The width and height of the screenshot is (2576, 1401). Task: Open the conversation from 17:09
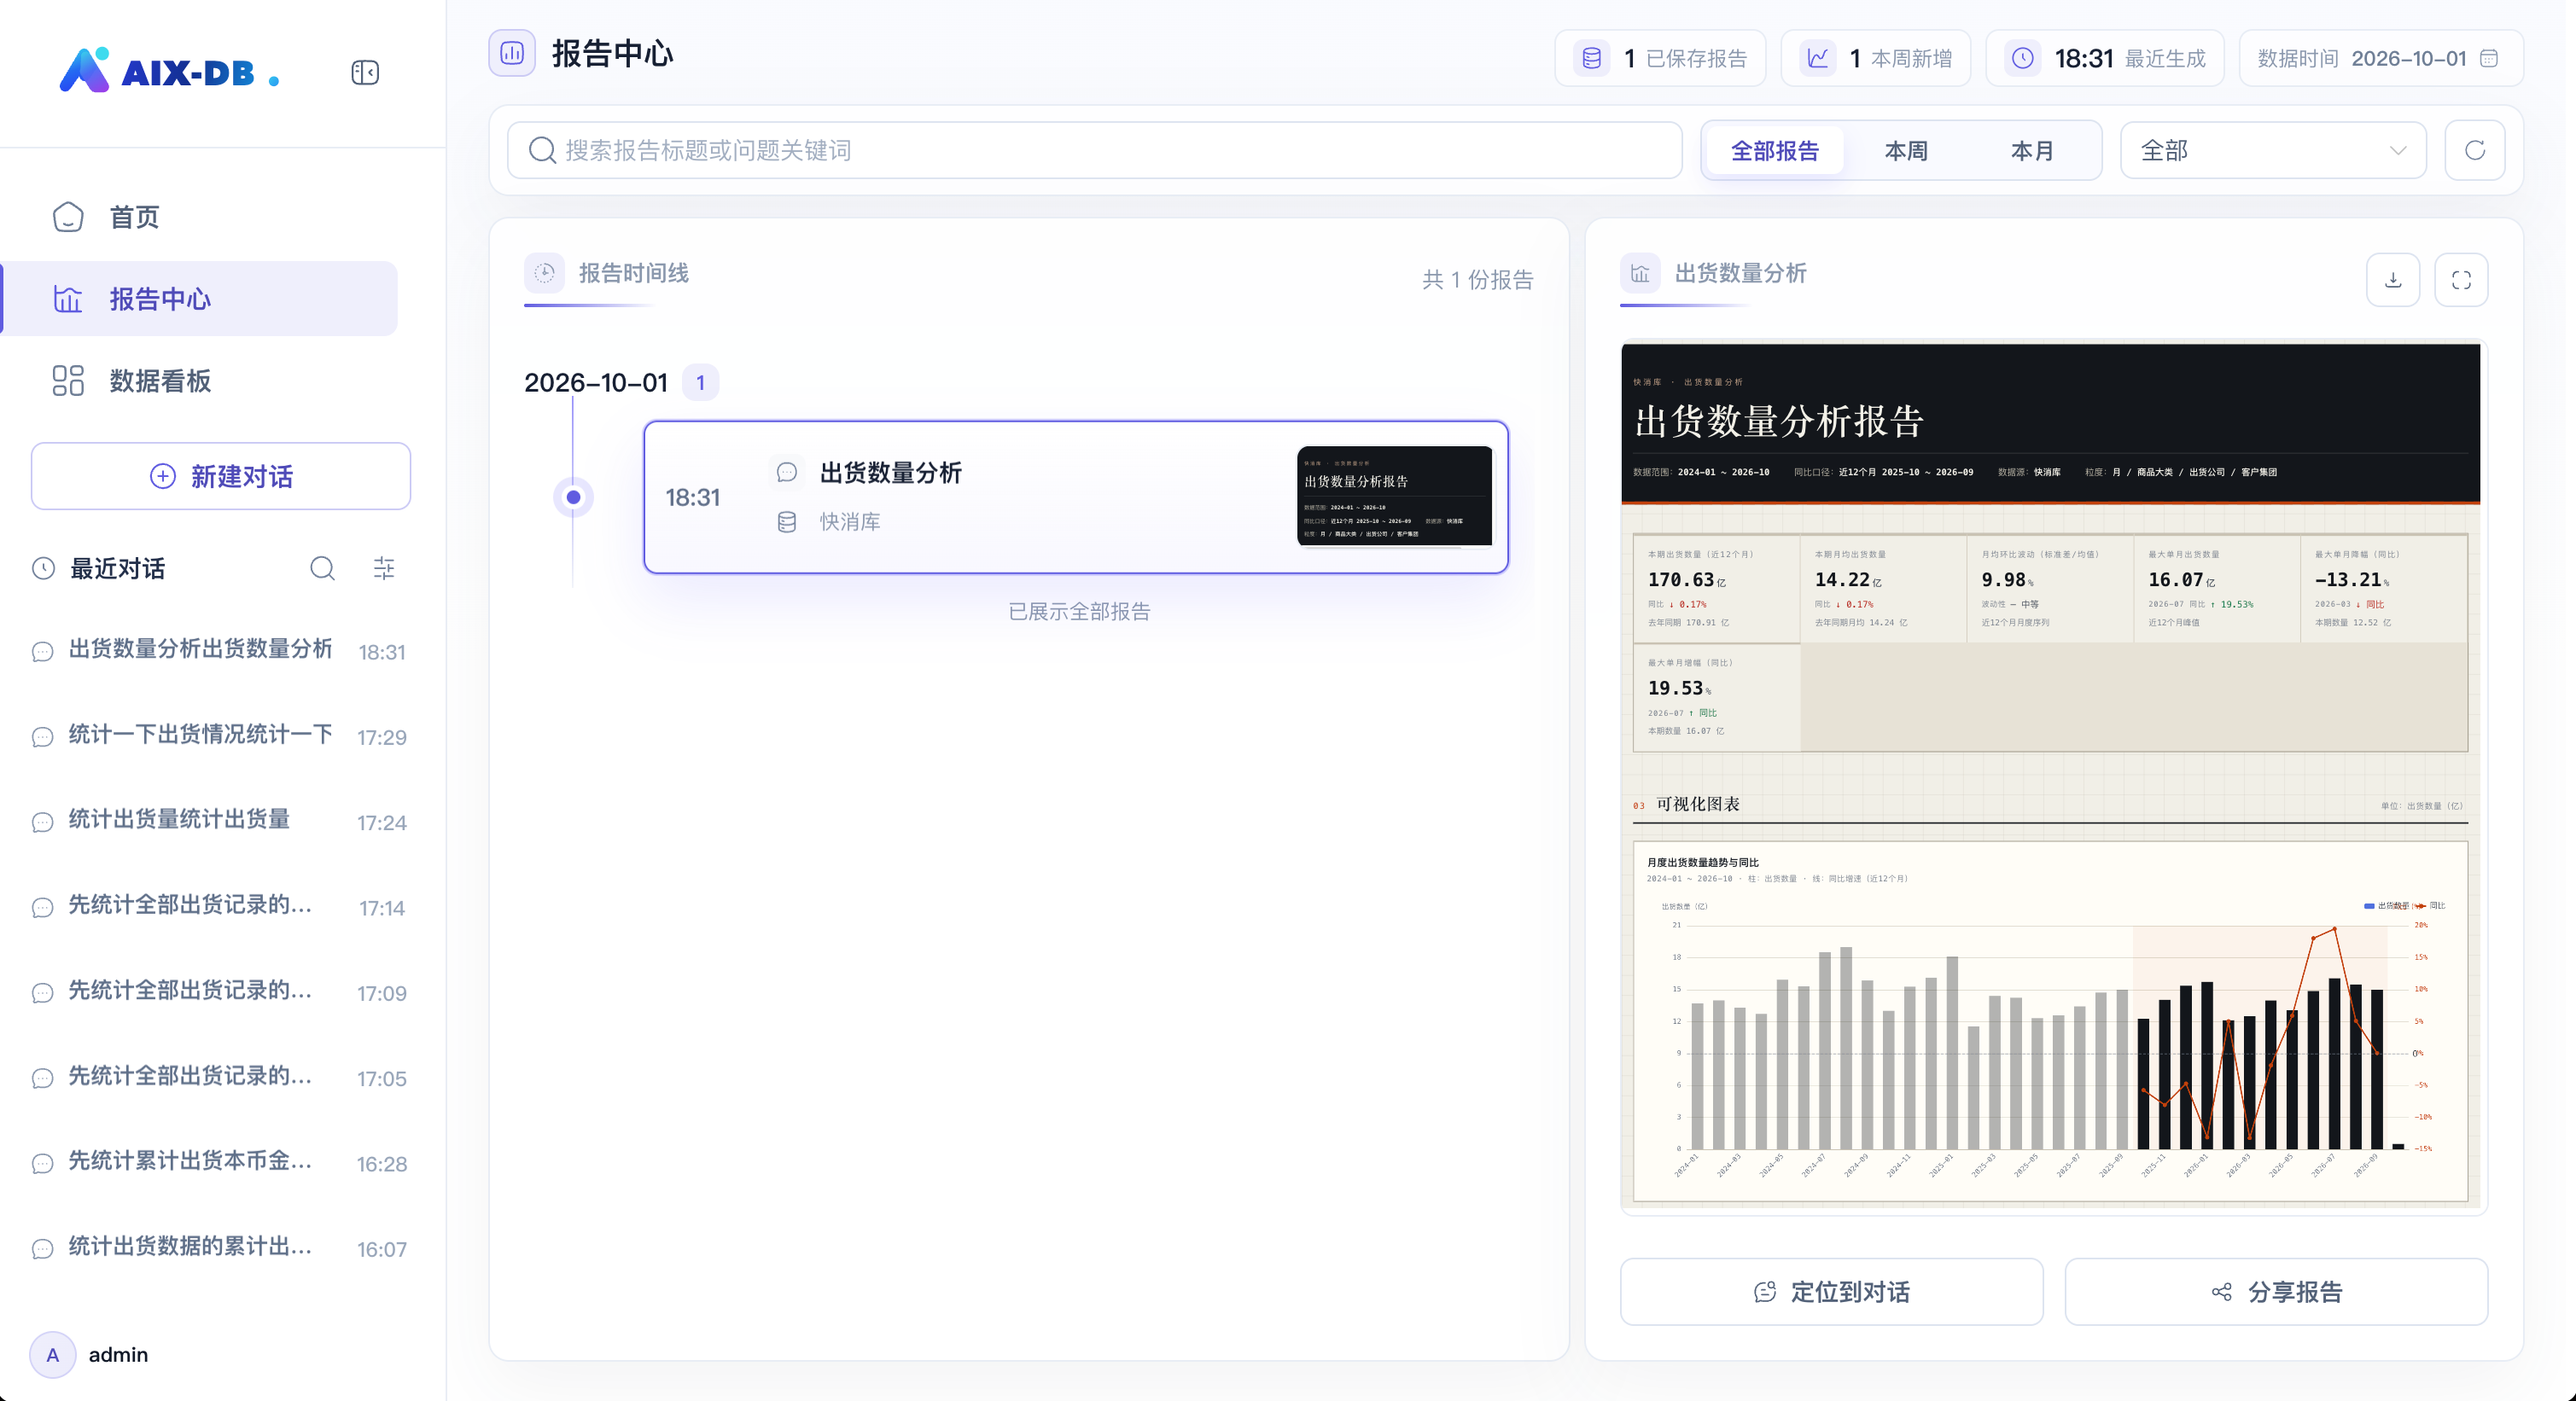coord(220,993)
